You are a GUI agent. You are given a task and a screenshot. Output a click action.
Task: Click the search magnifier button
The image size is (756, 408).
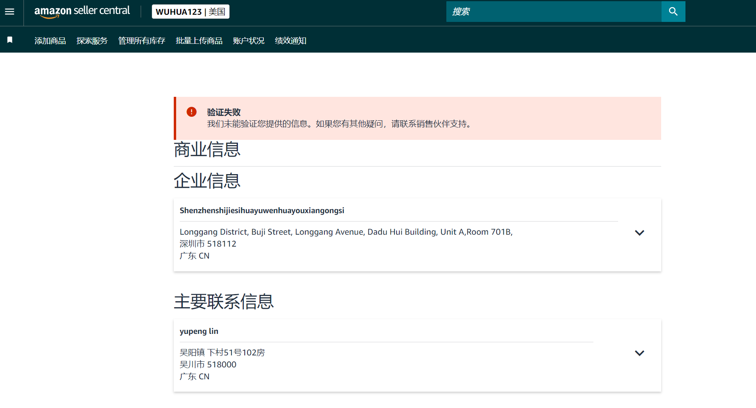[673, 12]
